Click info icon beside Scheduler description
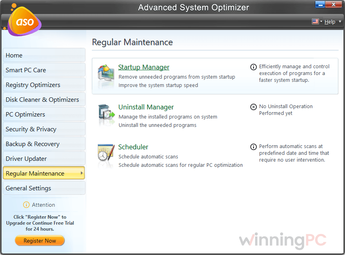 tap(254, 146)
